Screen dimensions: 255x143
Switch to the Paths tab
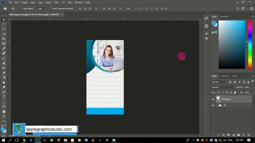235,76
